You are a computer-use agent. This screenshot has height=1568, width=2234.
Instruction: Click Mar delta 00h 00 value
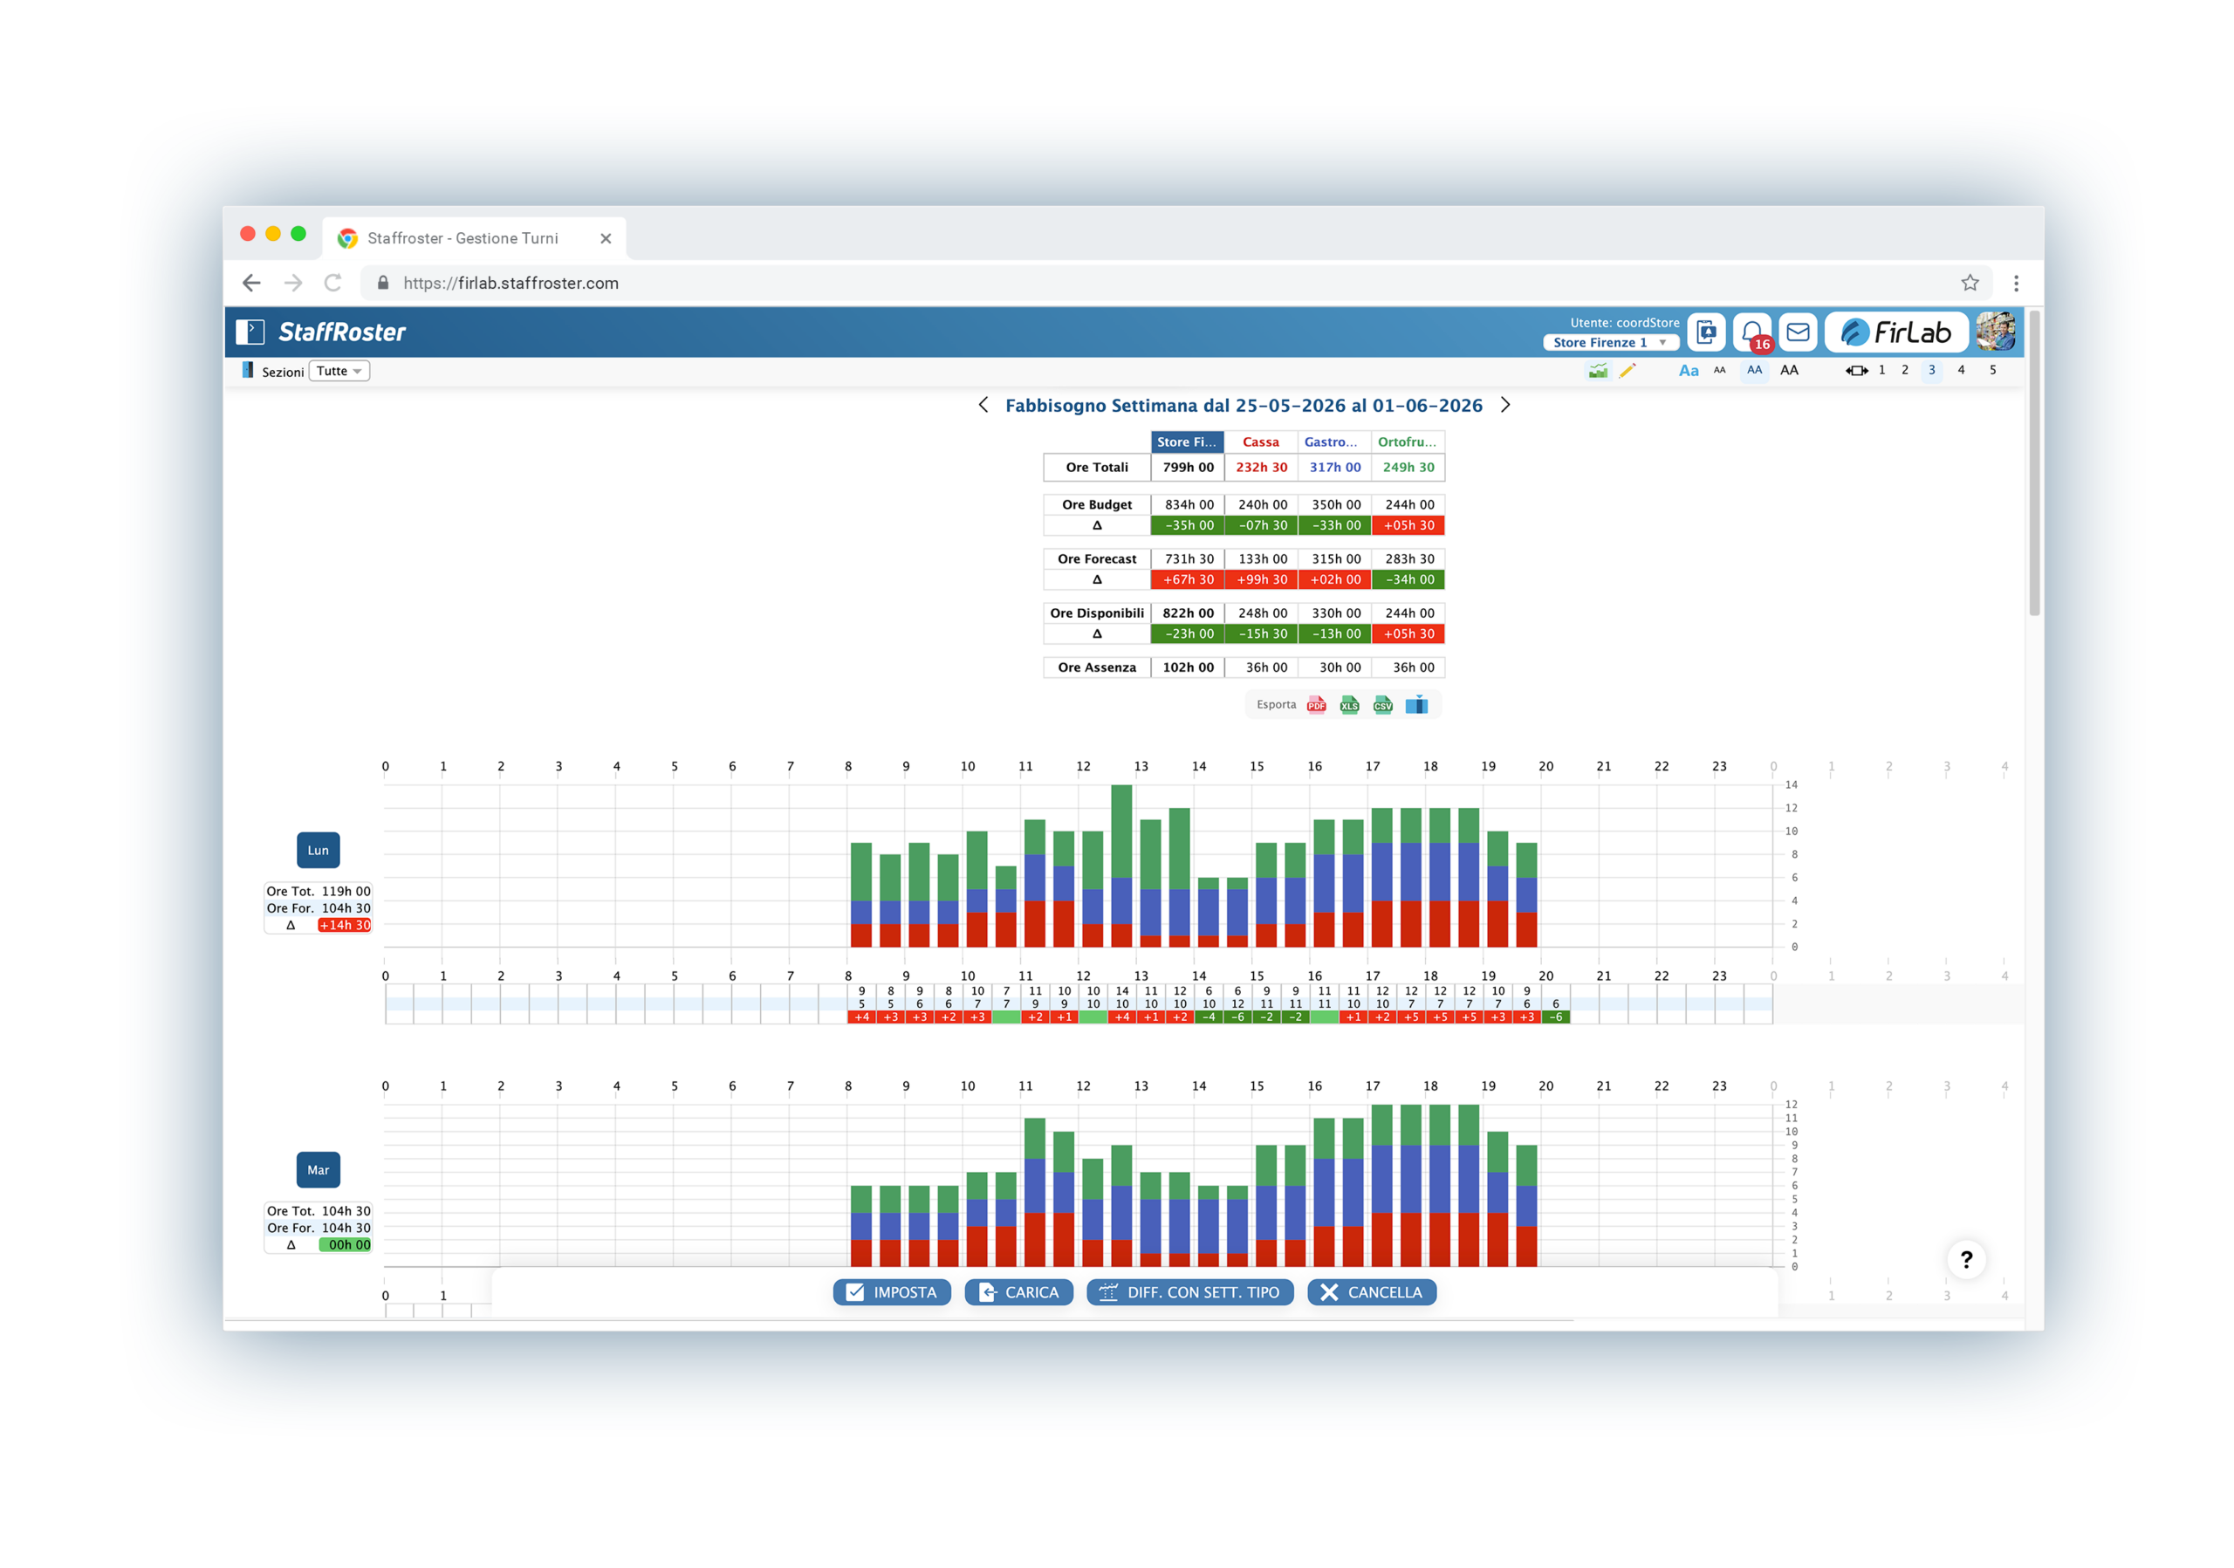(345, 1245)
